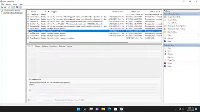Sort by Name column header
Viewport: 200px width, 112px height.
[33, 12]
